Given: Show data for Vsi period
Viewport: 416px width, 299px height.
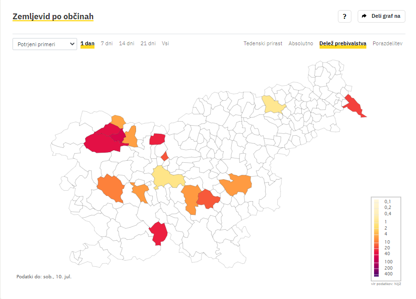Looking at the screenshot, I should (x=165, y=43).
